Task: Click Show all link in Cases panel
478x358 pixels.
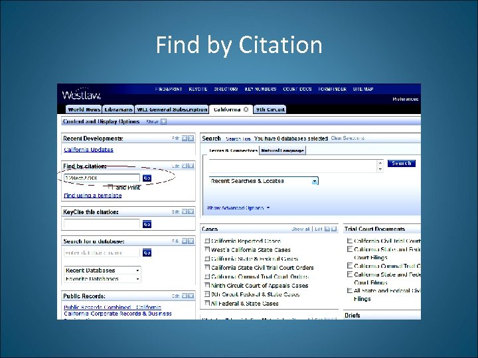Action: coord(301,229)
